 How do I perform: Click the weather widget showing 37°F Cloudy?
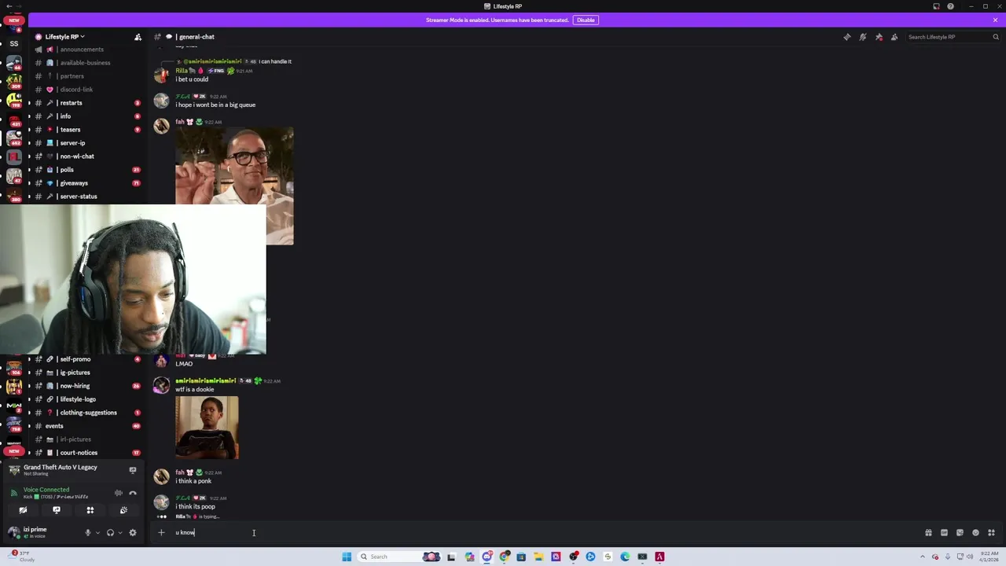click(21, 555)
